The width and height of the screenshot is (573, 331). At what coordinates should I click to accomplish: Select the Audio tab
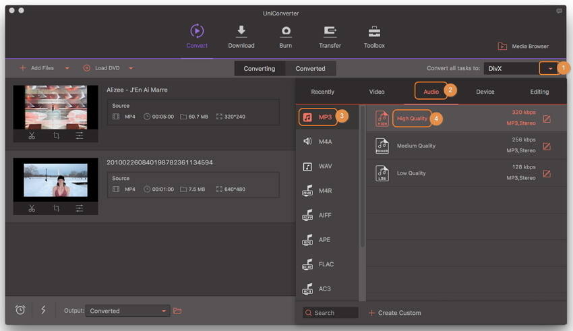[x=431, y=92]
